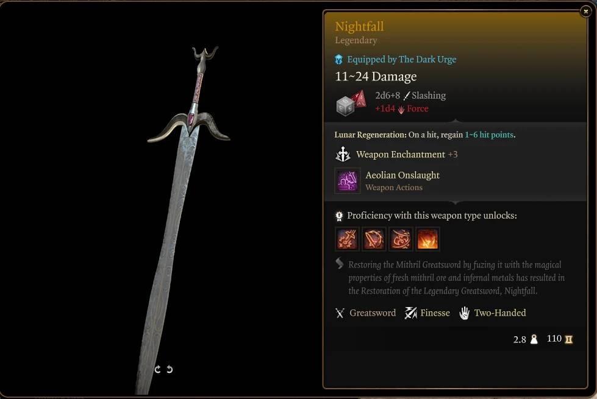Screen dimensions: 597x399
Task: Click the highlighted 1~6 hit points text
Action: coord(489,135)
